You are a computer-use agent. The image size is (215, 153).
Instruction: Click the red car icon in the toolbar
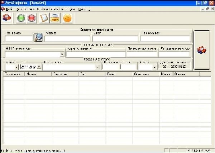(x=6, y=17)
